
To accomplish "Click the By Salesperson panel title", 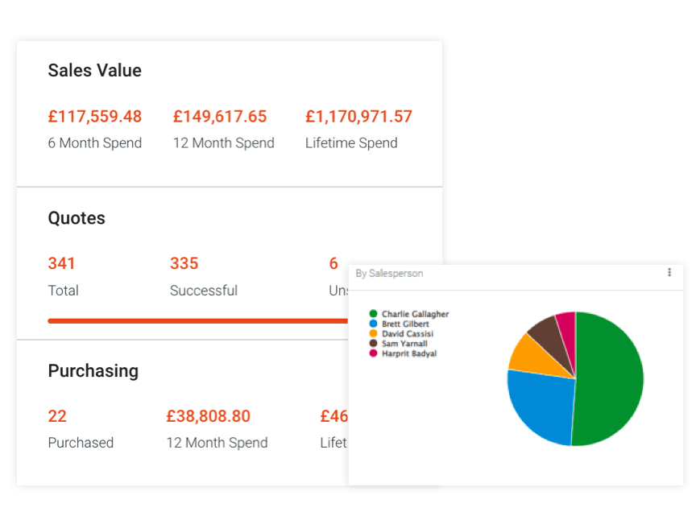I will point(389,274).
